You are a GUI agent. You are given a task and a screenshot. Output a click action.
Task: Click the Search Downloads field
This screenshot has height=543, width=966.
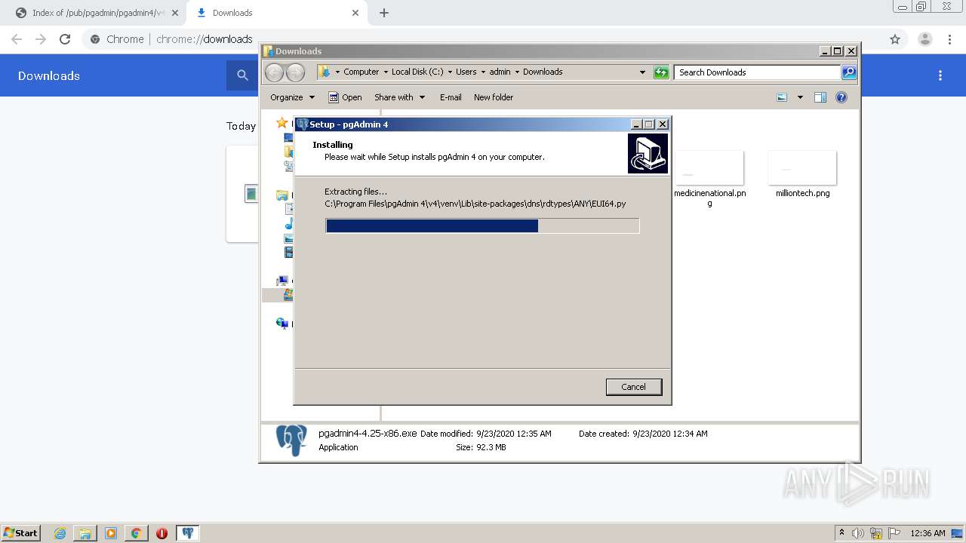(757, 72)
